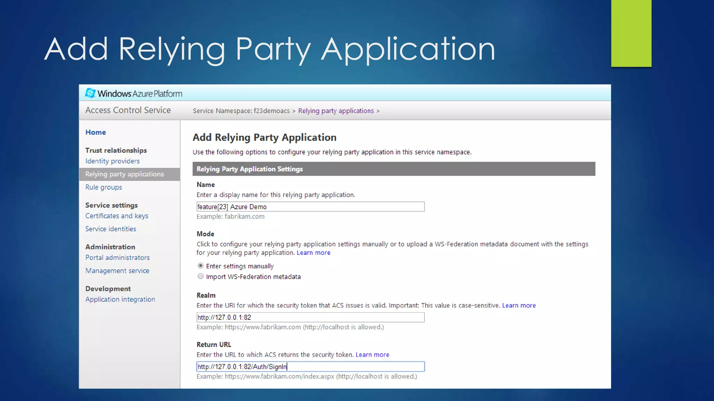
Task: Open the Home sidebar link
Action: point(96,132)
